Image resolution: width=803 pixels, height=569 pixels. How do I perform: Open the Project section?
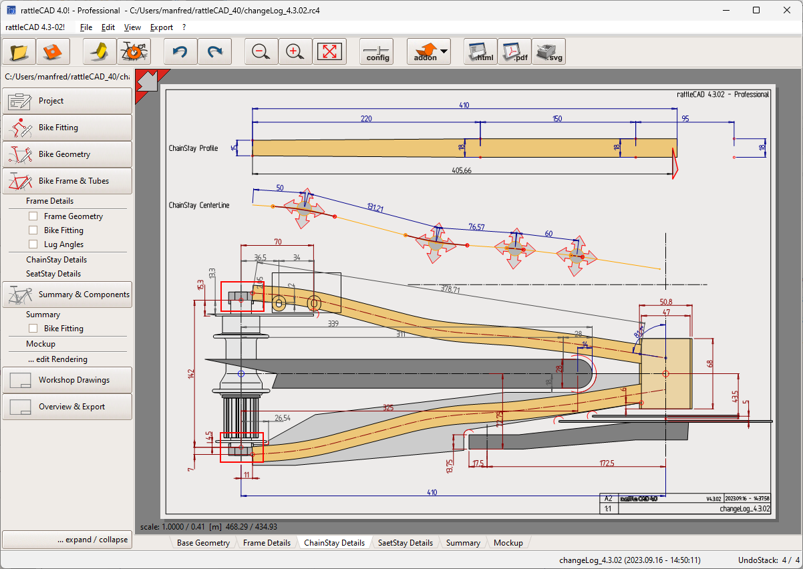[x=67, y=101]
